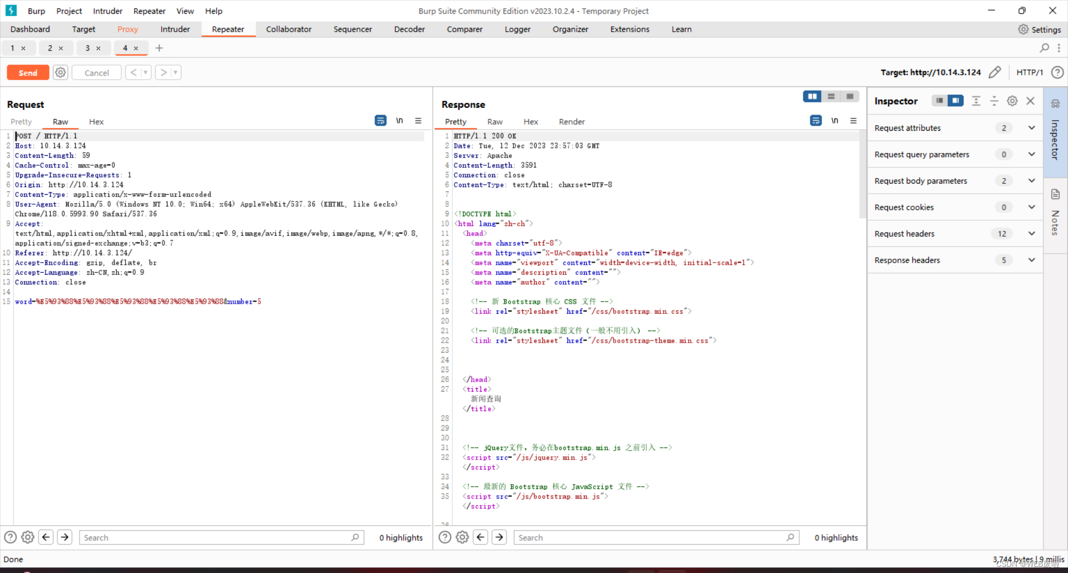Open Inspector settings gear
Viewport: 1068px width, 573px height.
point(1012,101)
